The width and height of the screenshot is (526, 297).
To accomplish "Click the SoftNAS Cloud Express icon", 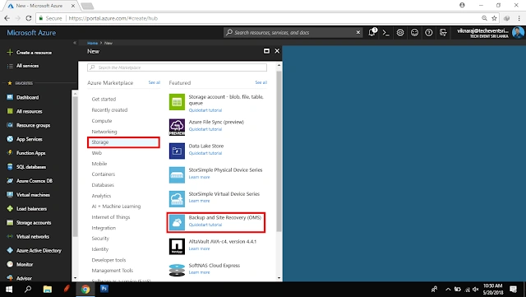I will 177,270.
